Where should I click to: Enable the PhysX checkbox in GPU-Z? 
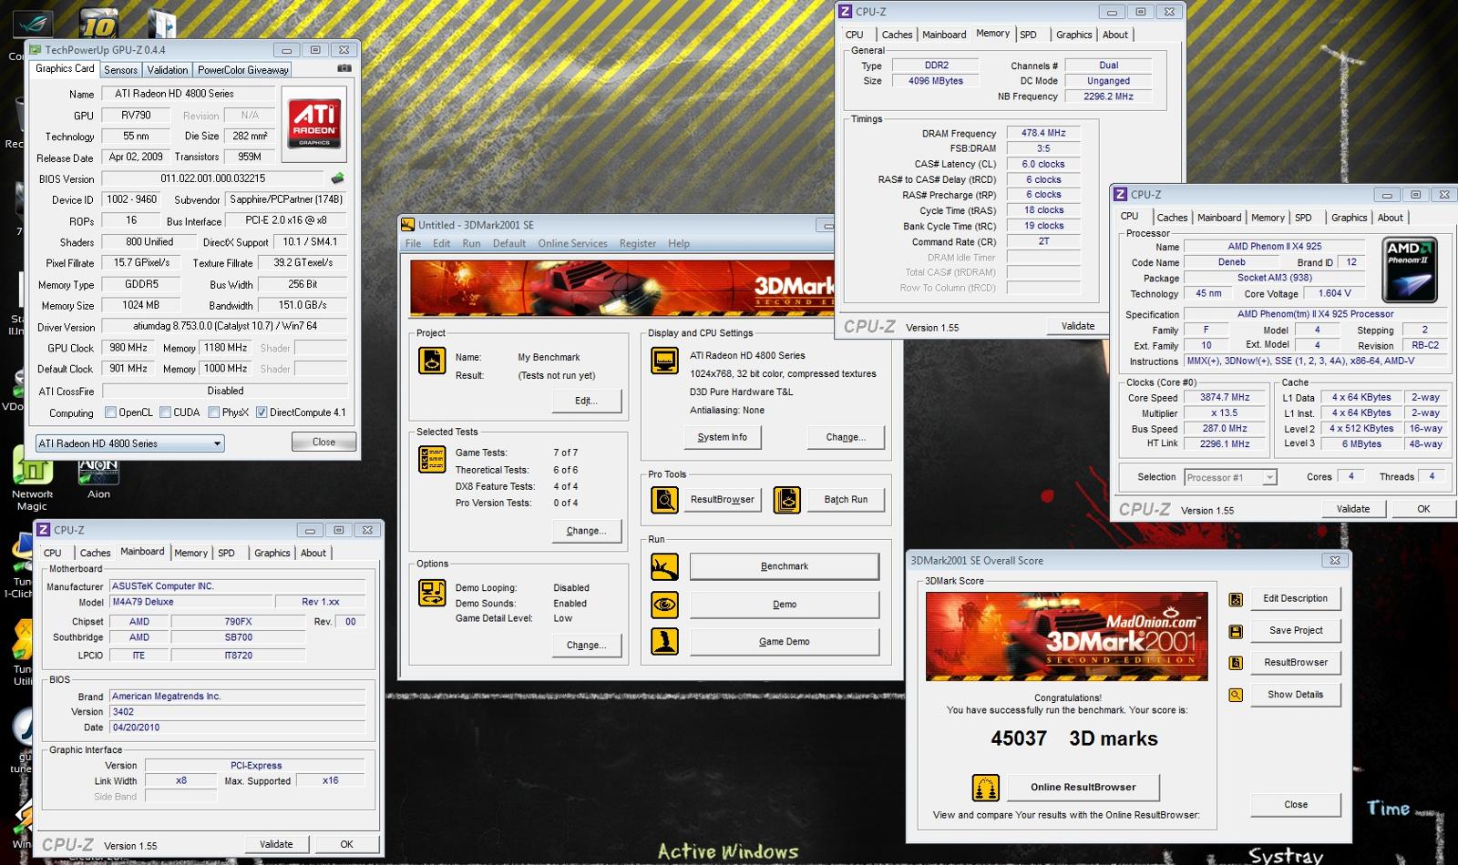213,412
